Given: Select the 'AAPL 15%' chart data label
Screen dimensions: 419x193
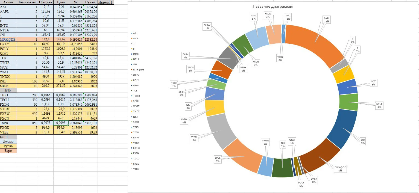Looking at the screenshot, I should [327, 20].
